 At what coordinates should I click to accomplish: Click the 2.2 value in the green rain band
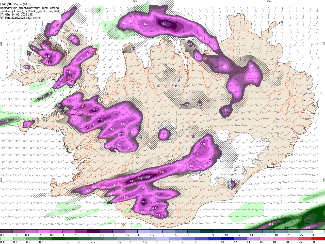308,220
